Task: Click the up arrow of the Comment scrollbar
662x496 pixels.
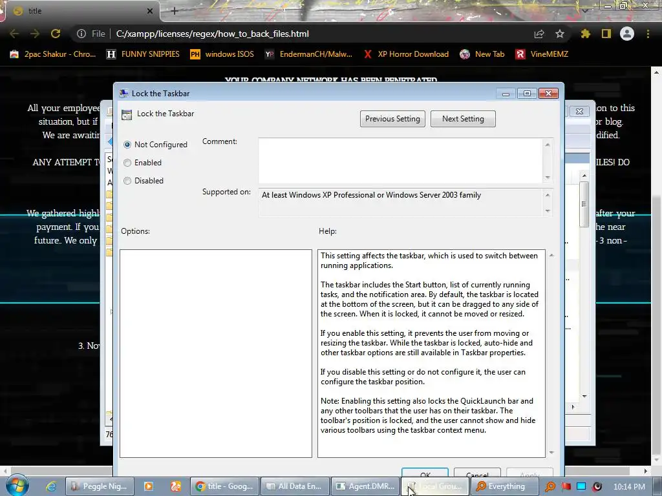Action: (x=548, y=145)
